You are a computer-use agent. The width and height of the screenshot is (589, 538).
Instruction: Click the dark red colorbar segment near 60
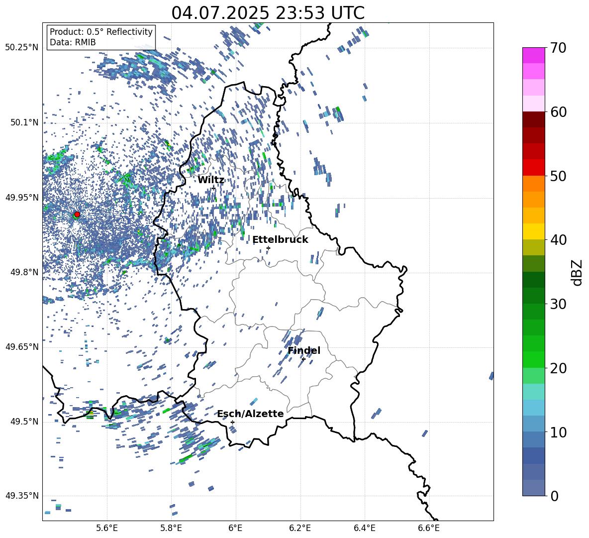pos(534,120)
